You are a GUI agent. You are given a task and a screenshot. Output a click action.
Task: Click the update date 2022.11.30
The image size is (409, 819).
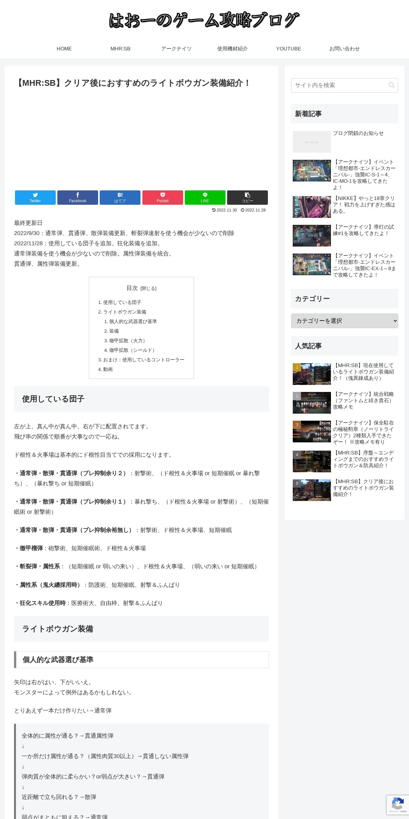click(225, 210)
